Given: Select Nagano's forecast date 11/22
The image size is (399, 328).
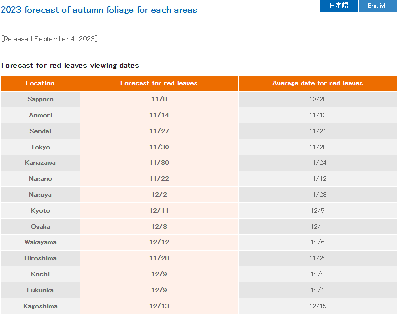Looking at the screenshot, I should (159, 179).
